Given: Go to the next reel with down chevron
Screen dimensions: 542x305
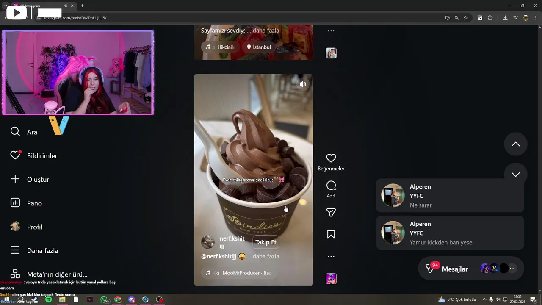Looking at the screenshot, I should (516, 174).
